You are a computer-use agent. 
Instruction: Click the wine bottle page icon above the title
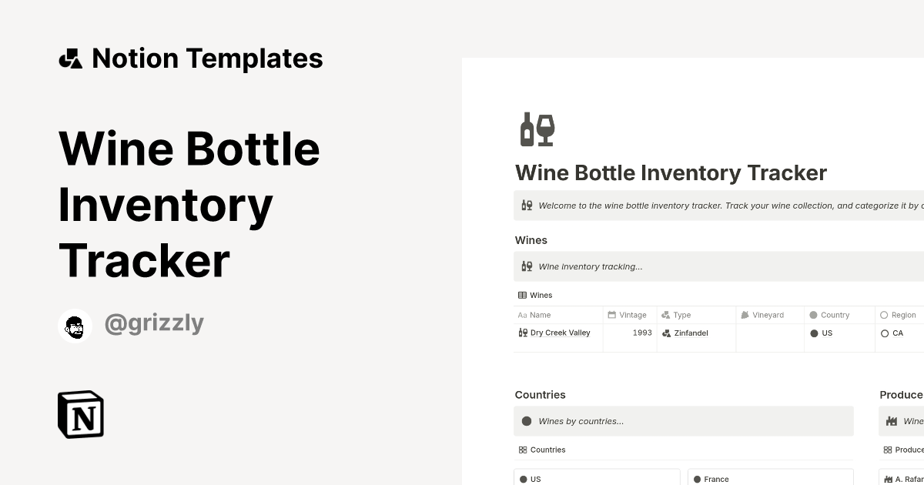tap(537, 128)
